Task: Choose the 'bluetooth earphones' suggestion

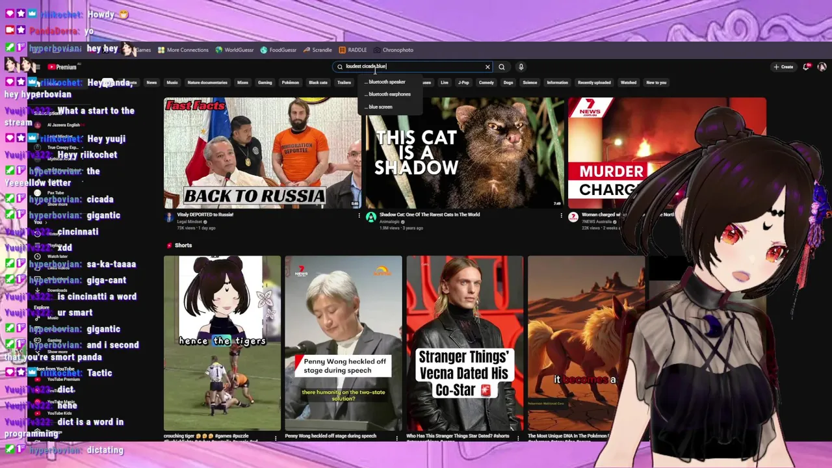Action: (x=388, y=94)
